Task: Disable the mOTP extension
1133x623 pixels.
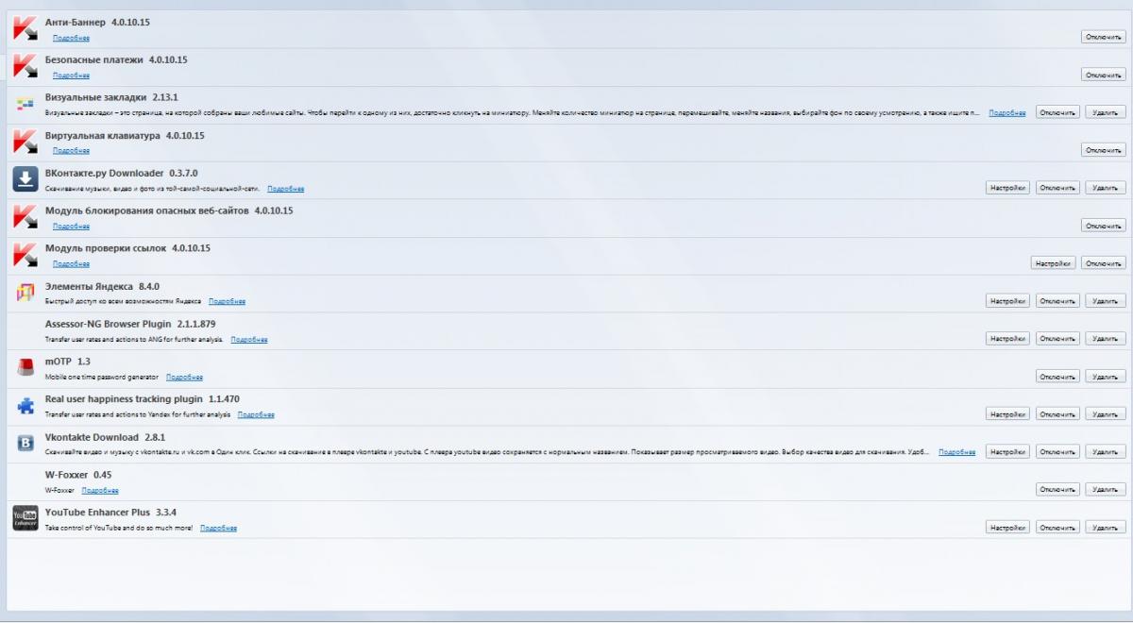Action: 1057,377
